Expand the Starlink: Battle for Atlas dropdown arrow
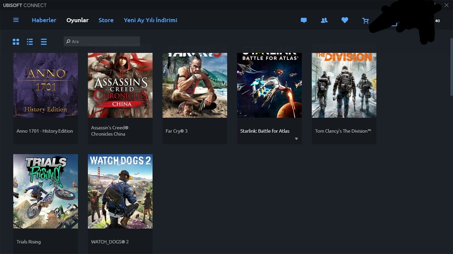The height and width of the screenshot is (254, 453). 296,139
